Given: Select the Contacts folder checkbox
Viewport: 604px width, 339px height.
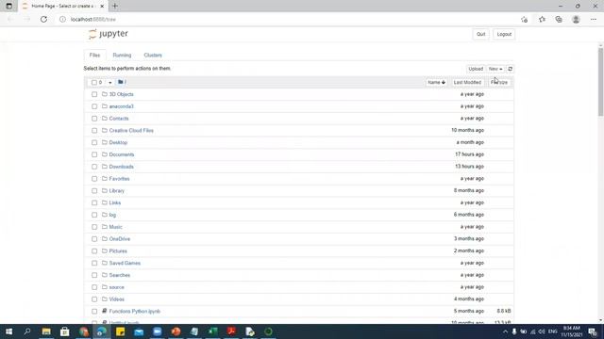Looking at the screenshot, I should coord(94,119).
